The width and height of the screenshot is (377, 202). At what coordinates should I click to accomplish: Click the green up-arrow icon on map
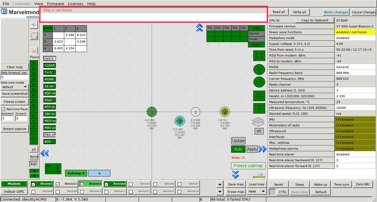click(x=259, y=108)
